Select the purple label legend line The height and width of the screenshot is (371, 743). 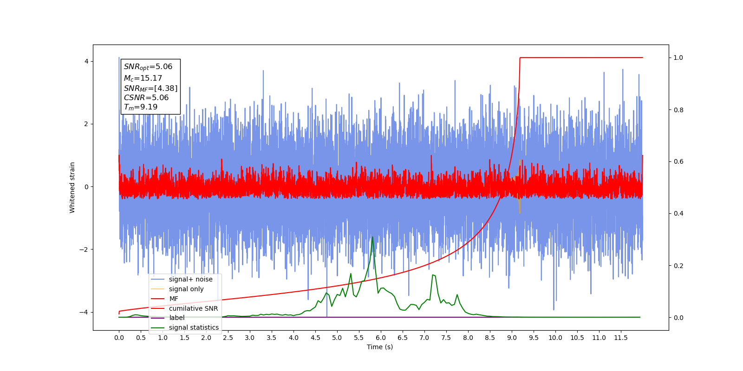pos(158,318)
